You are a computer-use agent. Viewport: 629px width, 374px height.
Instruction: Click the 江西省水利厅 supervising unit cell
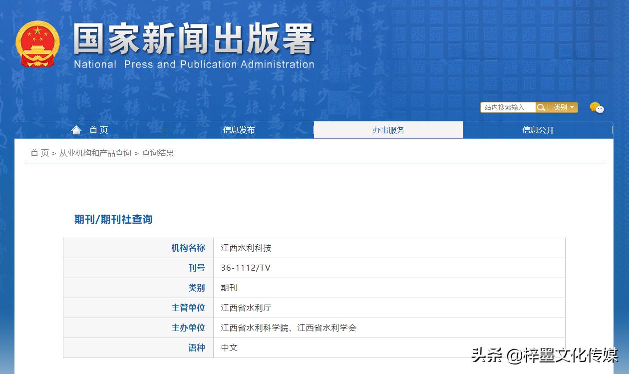(246, 308)
